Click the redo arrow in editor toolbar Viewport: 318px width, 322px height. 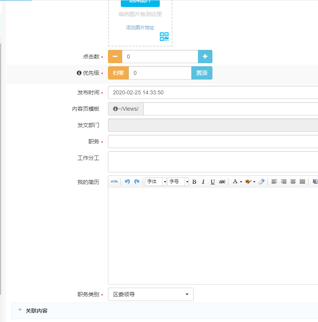coord(136,182)
